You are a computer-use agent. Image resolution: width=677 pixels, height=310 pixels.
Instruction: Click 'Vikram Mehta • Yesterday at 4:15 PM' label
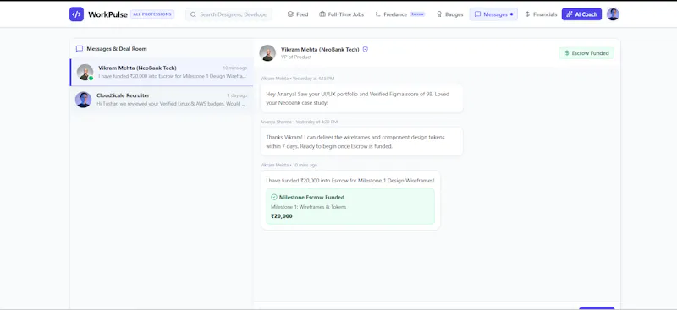298,79
